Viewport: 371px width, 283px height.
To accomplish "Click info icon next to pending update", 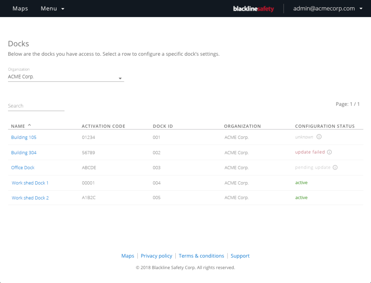I will [335, 168].
